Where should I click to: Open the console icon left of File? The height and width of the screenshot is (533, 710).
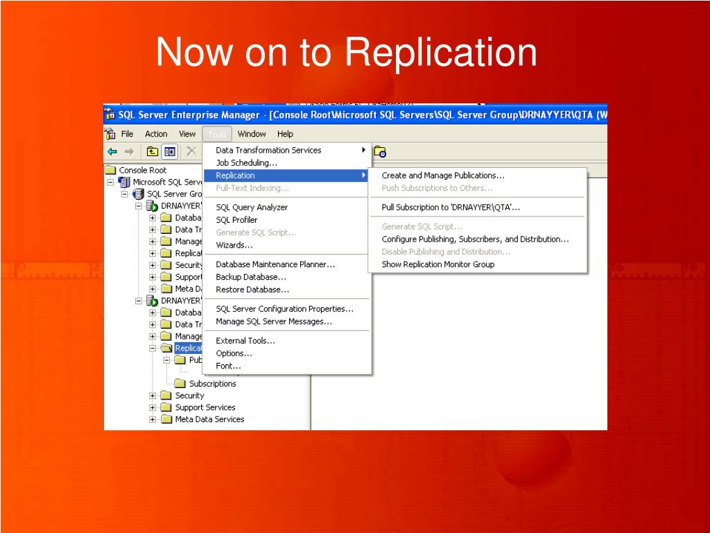[110, 134]
